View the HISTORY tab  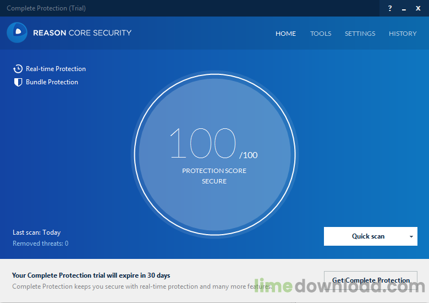[403, 34]
